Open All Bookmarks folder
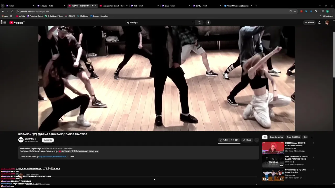The width and height of the screenshot is (335, 188). click(x=327, y=16)
